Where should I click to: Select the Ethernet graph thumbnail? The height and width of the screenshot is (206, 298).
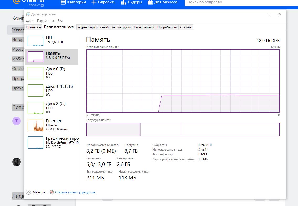35,125
